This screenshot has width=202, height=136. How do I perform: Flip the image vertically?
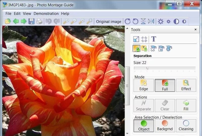point(143,21)
